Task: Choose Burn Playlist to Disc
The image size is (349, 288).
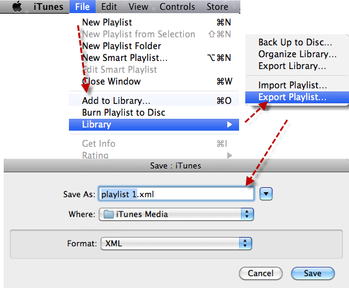Action: [x=154, y=113]
